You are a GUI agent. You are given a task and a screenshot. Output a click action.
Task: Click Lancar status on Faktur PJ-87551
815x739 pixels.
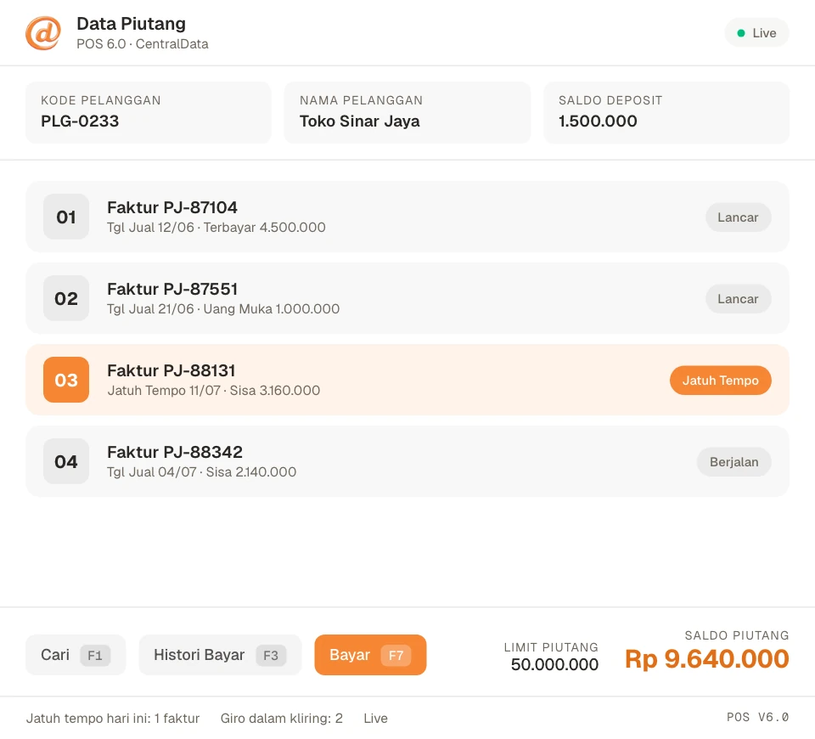(x=738, y=299)
